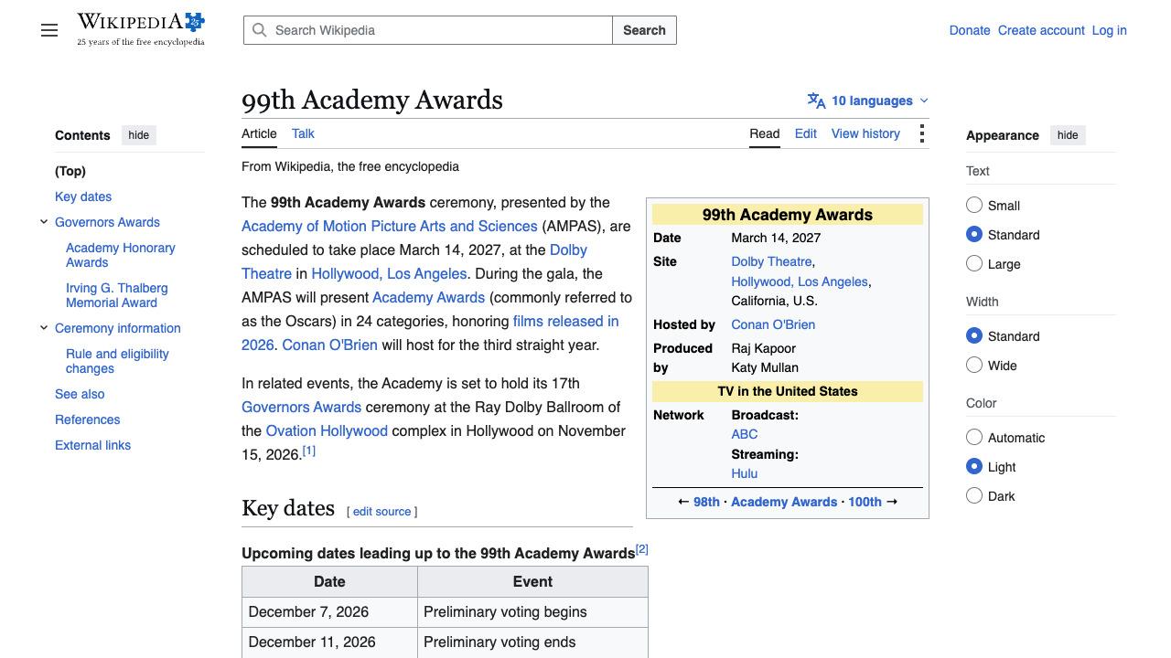Select Standard width option
Image resolution: width=1171 pixels, height=658 pixels.
[x=974, y=336]
